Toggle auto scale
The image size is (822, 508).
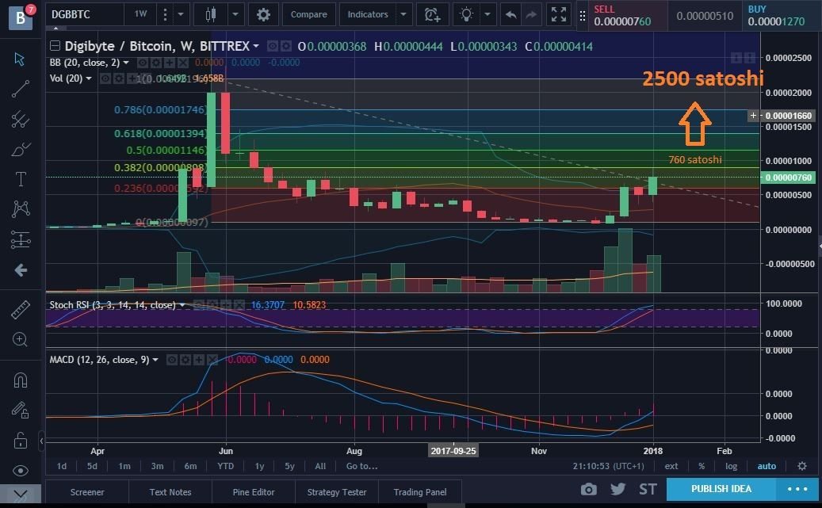767,466
